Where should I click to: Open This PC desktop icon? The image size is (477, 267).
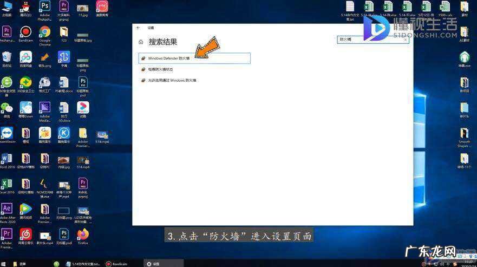pos(6,9)
